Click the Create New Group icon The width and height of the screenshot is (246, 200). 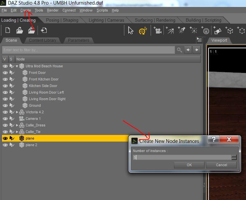241,30
